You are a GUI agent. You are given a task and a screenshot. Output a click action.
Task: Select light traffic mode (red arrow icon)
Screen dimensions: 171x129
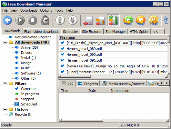88,21
